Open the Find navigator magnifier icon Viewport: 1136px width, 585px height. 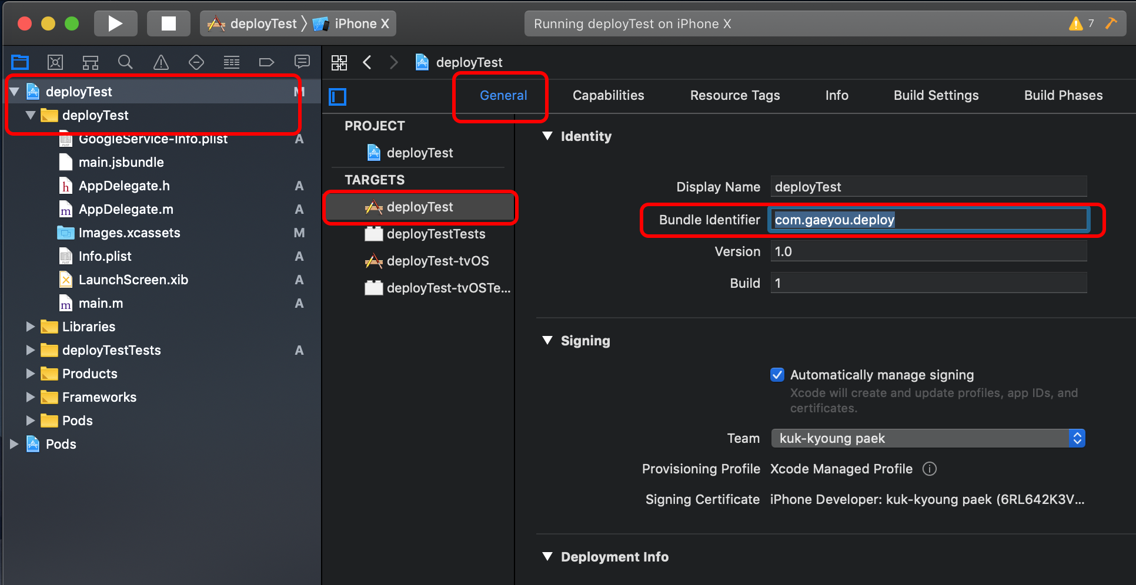tap(125, 62)
